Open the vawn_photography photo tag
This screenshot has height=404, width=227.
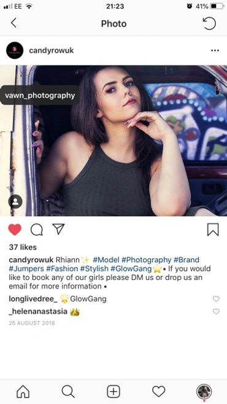click(x=40, y=95)
